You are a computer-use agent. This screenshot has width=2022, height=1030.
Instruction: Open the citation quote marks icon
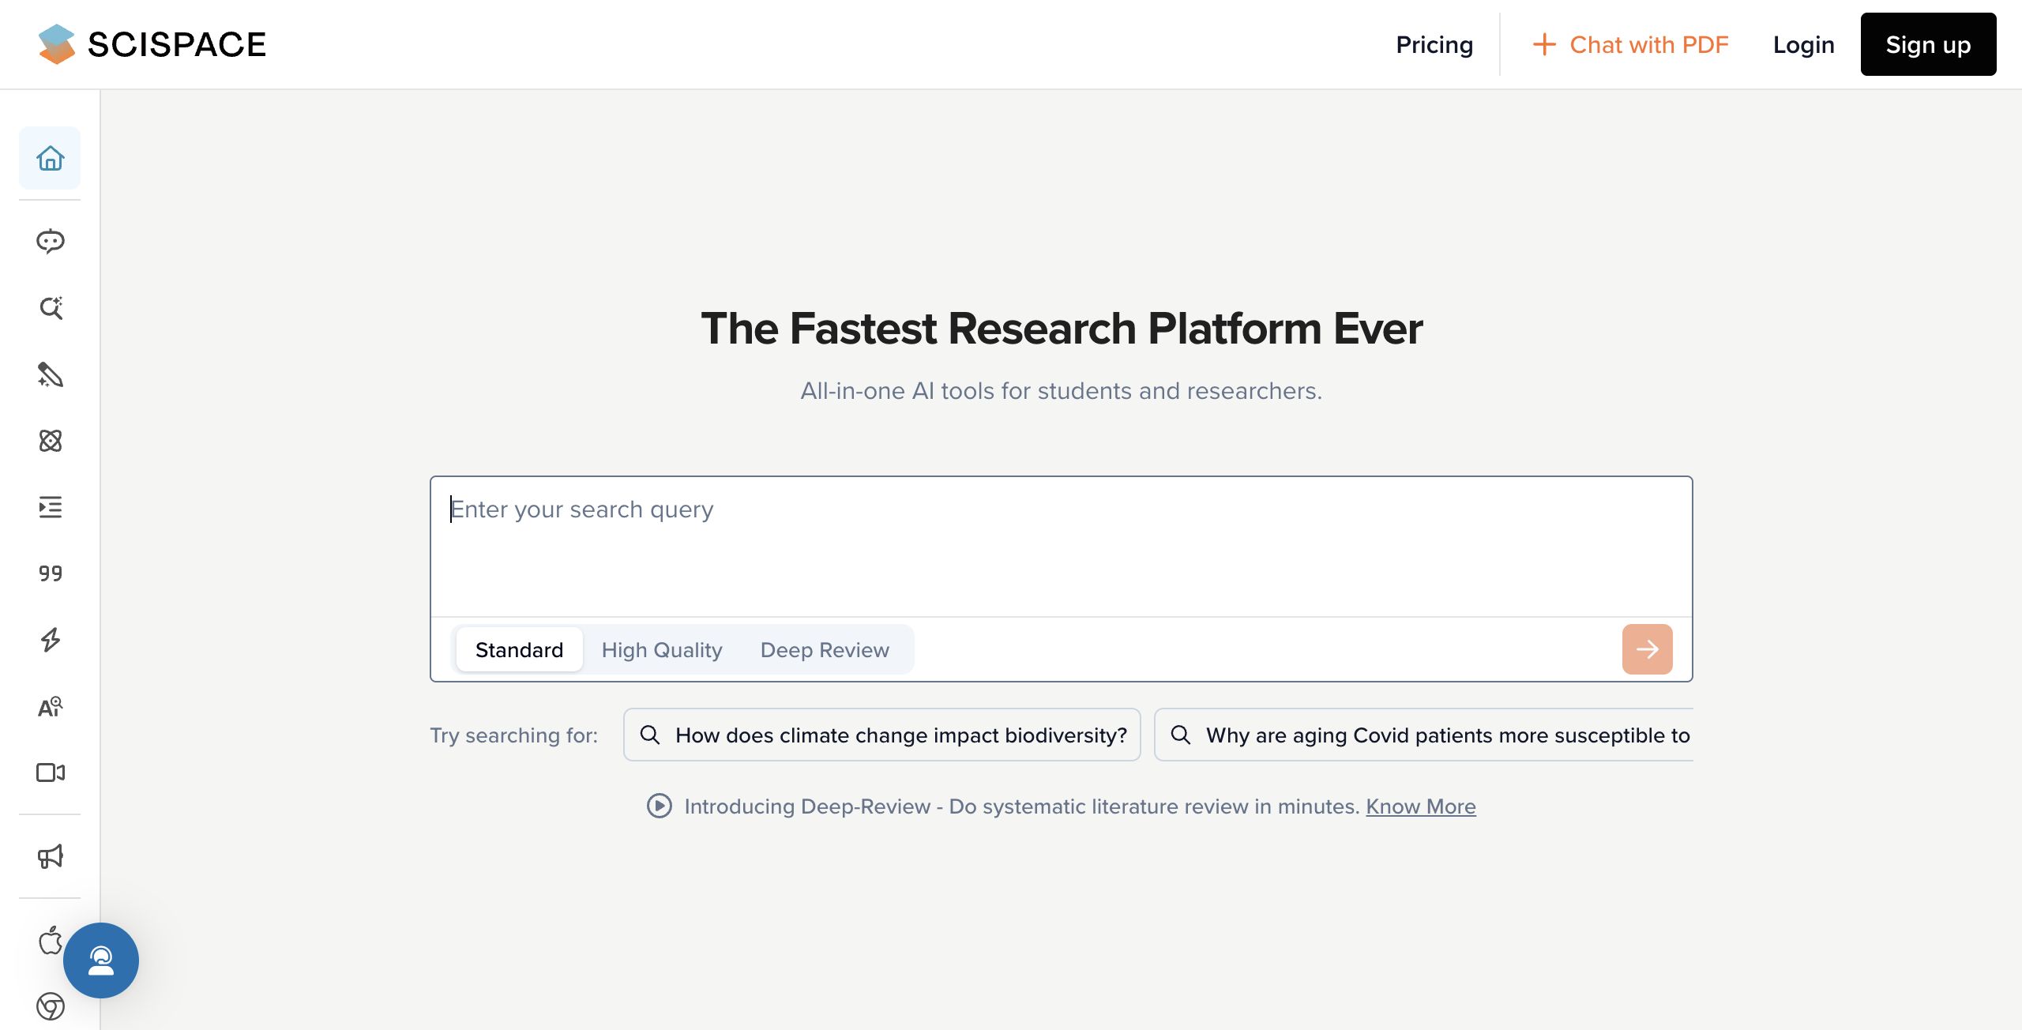pos(50,573)
